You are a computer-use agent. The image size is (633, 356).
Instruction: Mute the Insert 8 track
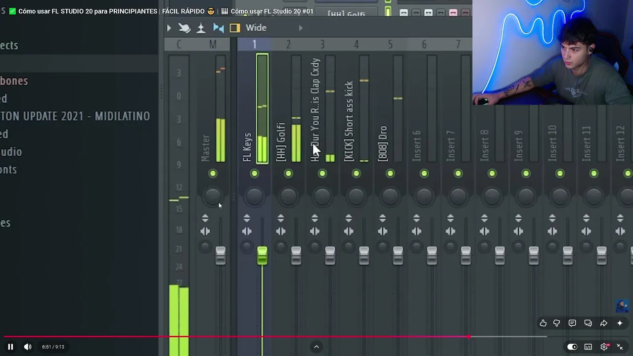coord(492,174)
